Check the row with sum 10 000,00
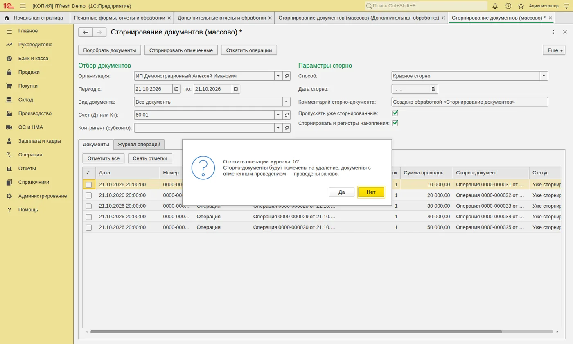Screen dimensions: 573x344 pyautogui.click(x=89, y=185)
